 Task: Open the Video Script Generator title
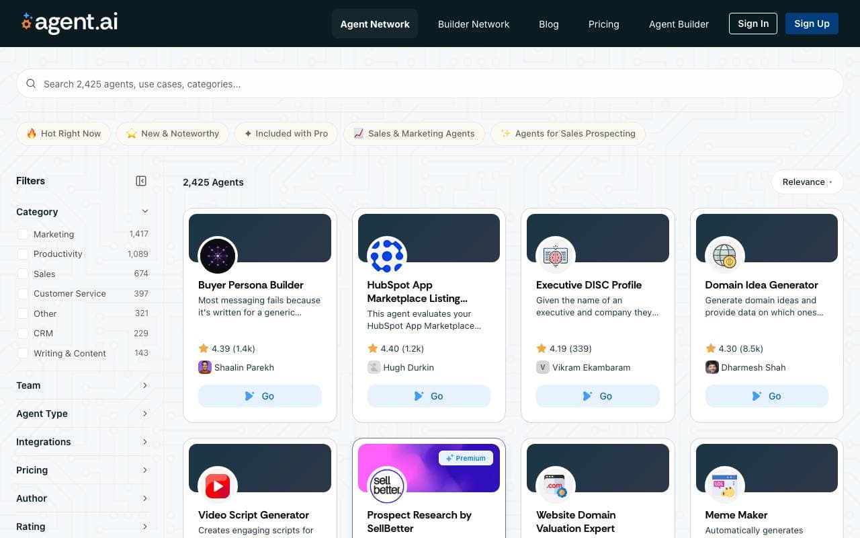253,515
